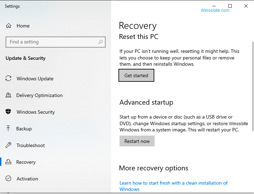254x194 pixels.
Task: Click the Recovery sidebar icon
Action: [8, 162]
